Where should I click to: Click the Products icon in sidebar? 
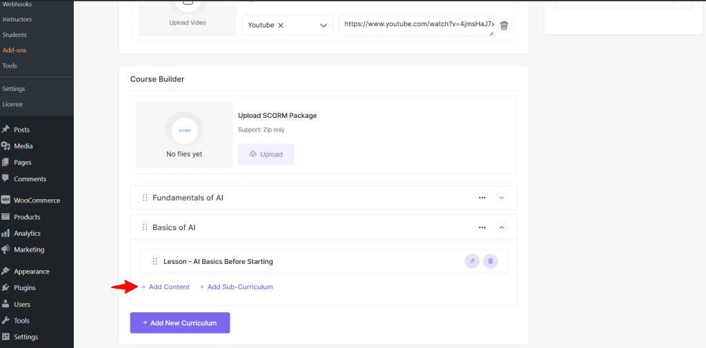[x=6, y=216]
